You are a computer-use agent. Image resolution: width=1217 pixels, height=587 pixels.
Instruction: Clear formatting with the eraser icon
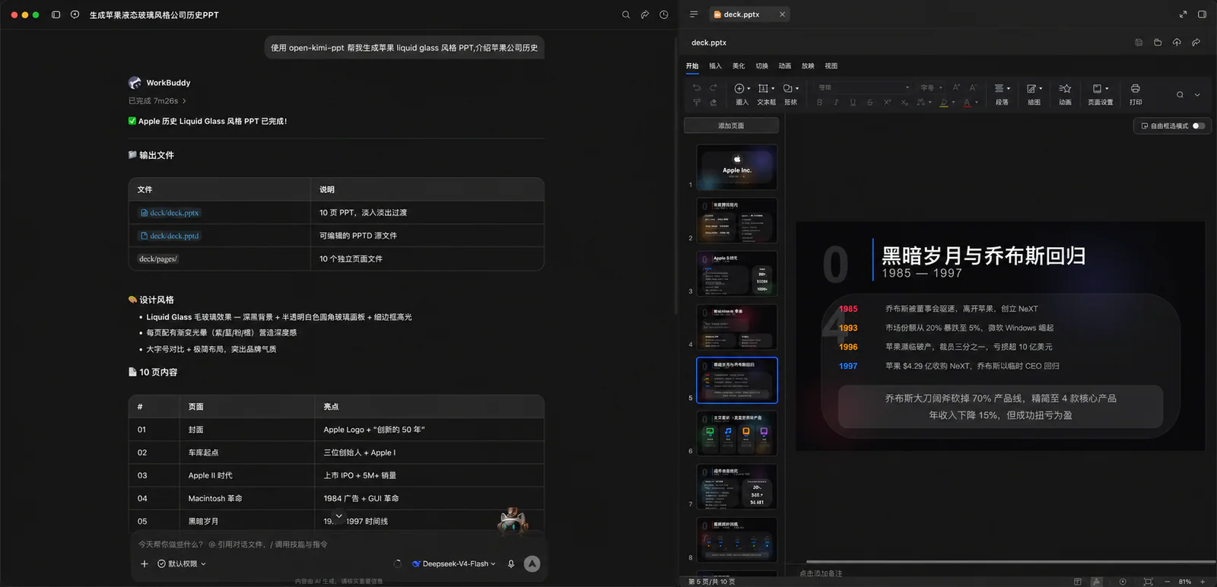click(713, 102)
